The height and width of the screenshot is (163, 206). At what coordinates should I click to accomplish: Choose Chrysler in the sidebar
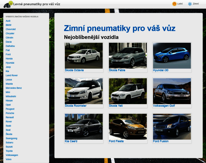click(10, 33)
